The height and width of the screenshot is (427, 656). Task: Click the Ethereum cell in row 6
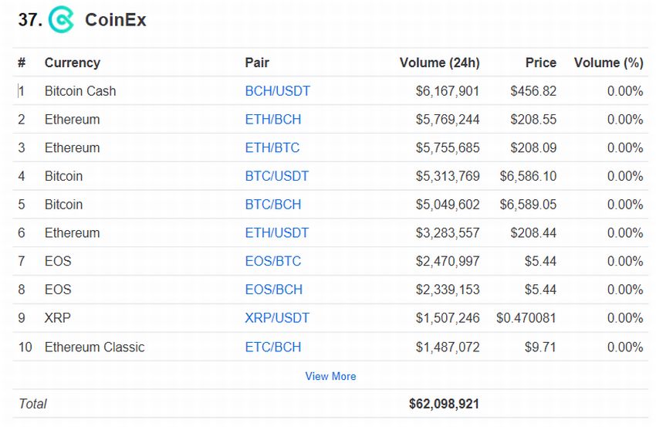point(72,232)
